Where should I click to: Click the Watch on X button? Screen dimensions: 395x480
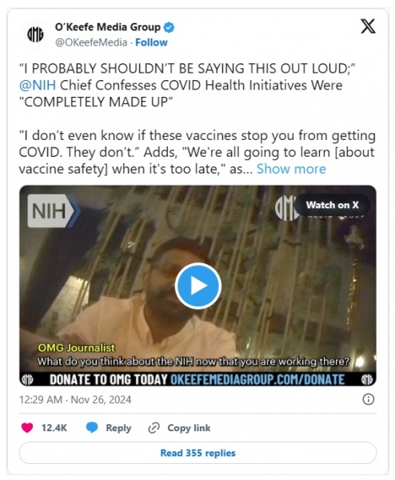click(333, 205)
